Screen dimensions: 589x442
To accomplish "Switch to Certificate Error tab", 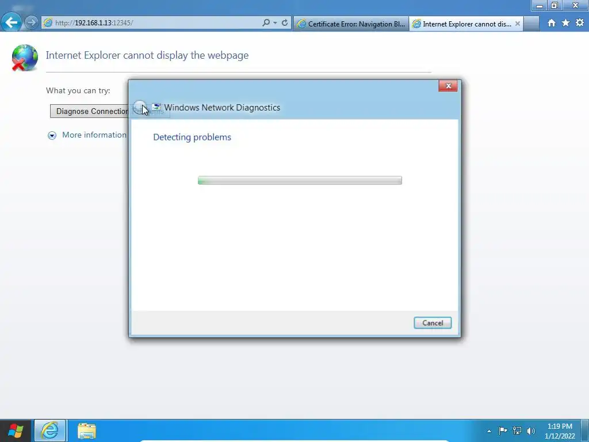I will point(351,24).
